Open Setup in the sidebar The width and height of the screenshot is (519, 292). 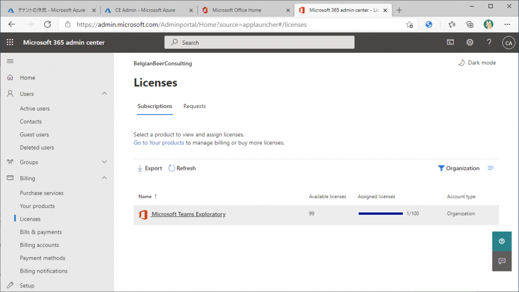(x=27, y=285)
